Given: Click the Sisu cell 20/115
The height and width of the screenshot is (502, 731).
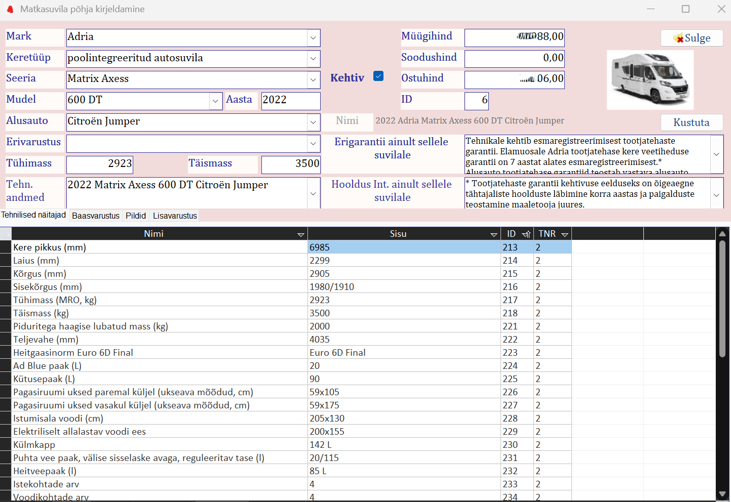Looking at the screenshot, I should tap(404, 458).
